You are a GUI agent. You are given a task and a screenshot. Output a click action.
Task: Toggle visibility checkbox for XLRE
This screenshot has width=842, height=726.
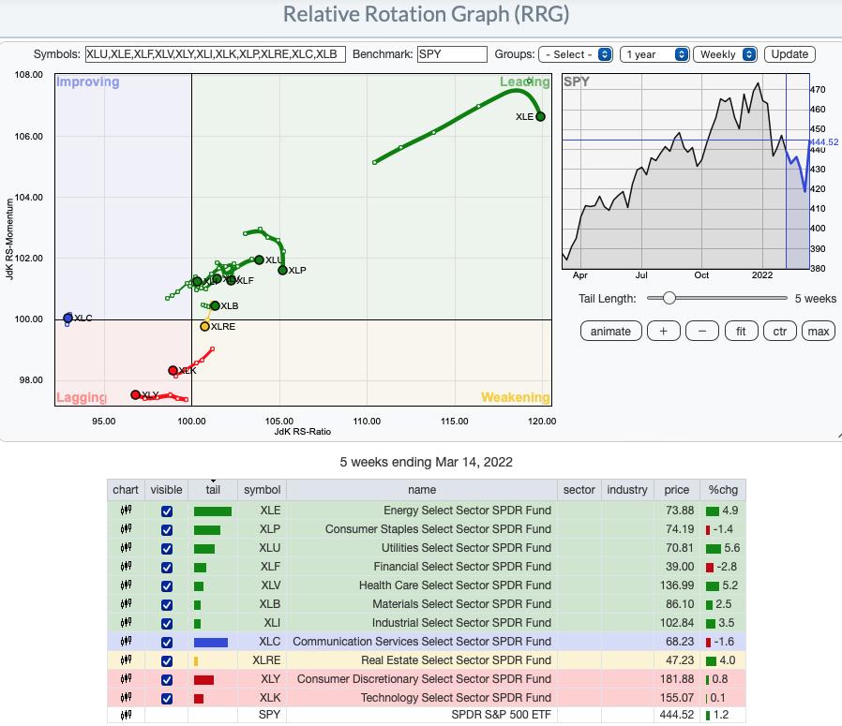click(x=167, y=660)
